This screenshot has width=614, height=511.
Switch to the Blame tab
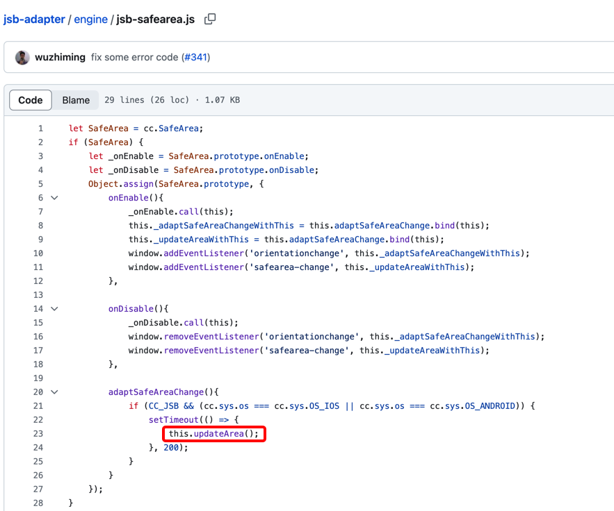point(76,100)
